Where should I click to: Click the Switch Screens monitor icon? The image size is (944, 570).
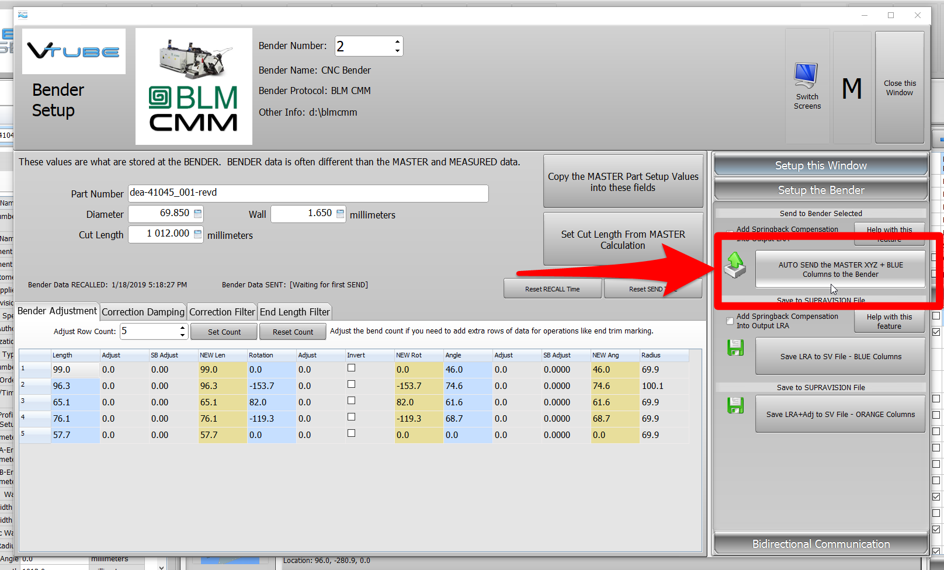807,76
